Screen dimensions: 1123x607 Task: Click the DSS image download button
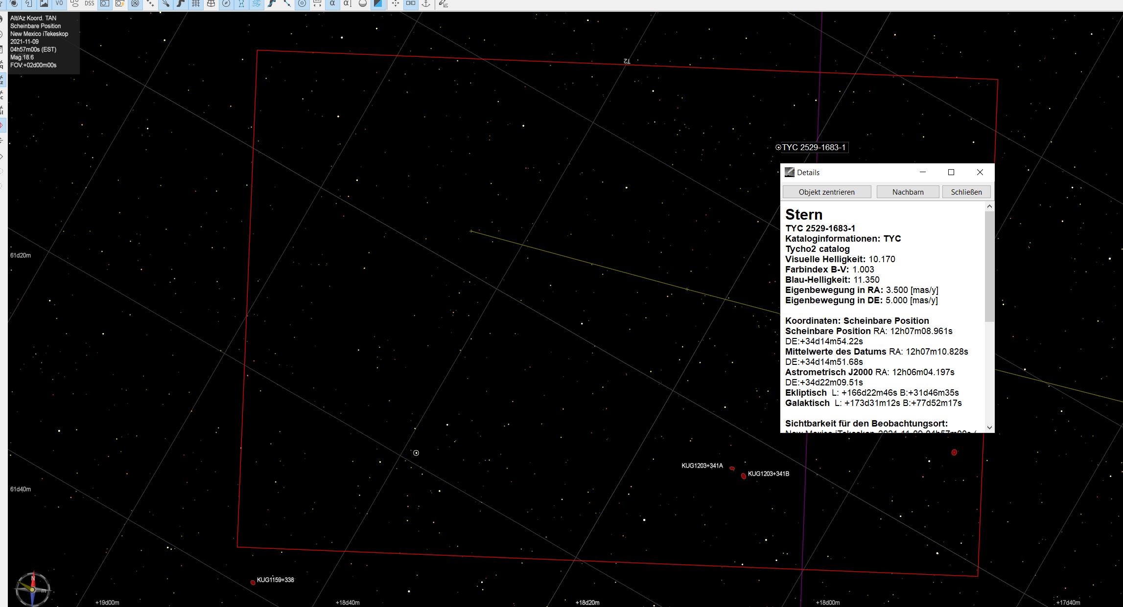tap(90, 3)
